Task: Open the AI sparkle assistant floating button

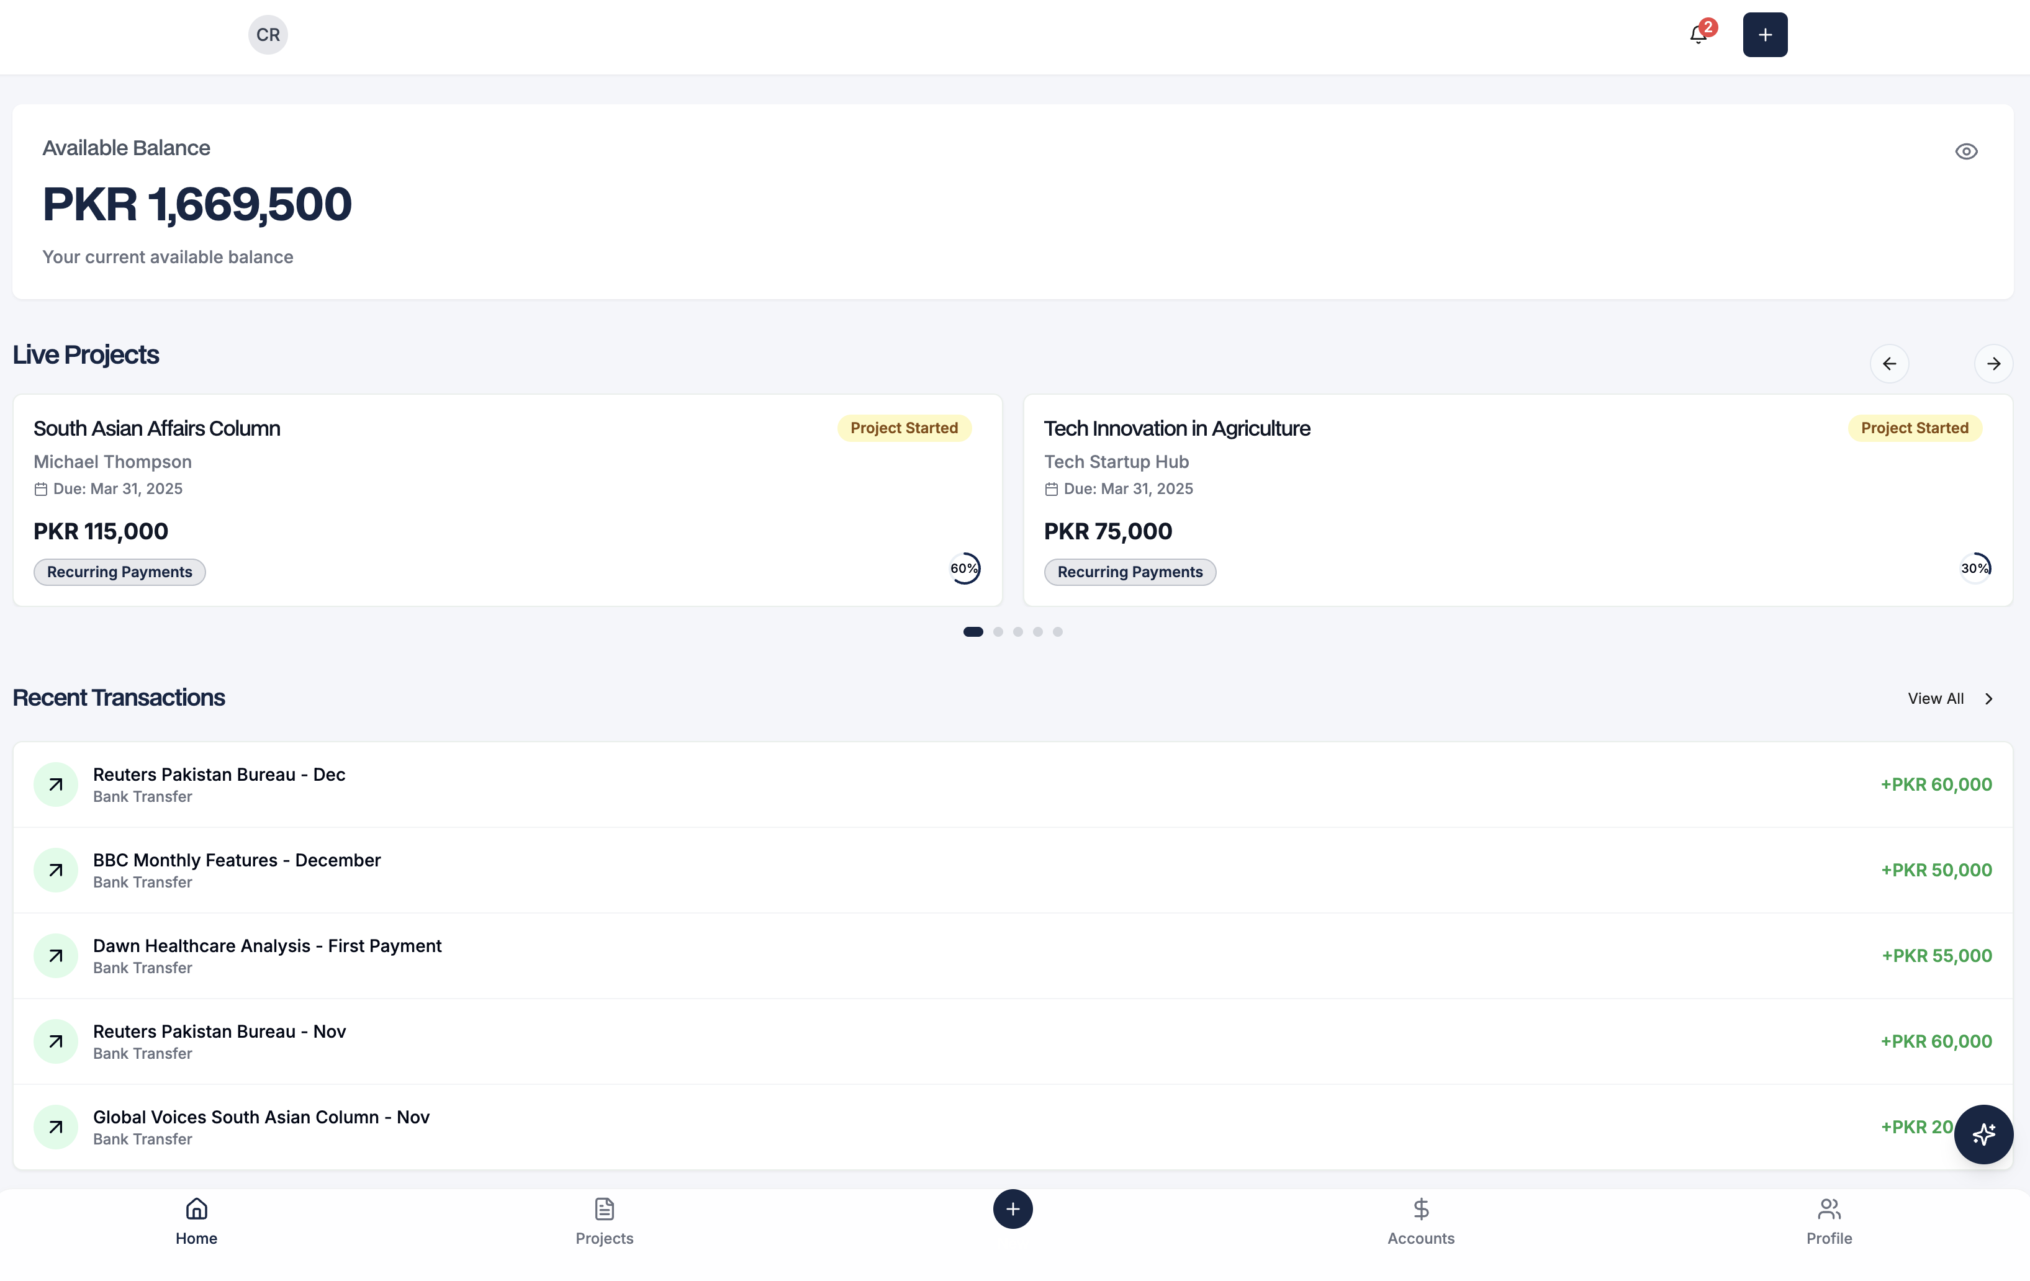Action: point(1983,1135)
